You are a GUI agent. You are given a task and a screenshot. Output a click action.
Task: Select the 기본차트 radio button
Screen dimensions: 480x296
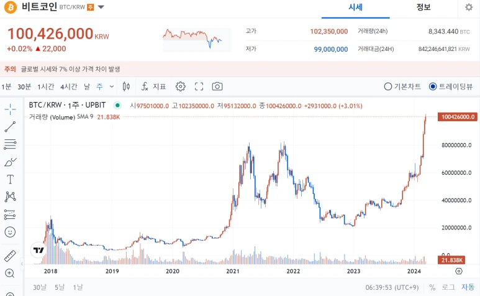click(402, 86)
